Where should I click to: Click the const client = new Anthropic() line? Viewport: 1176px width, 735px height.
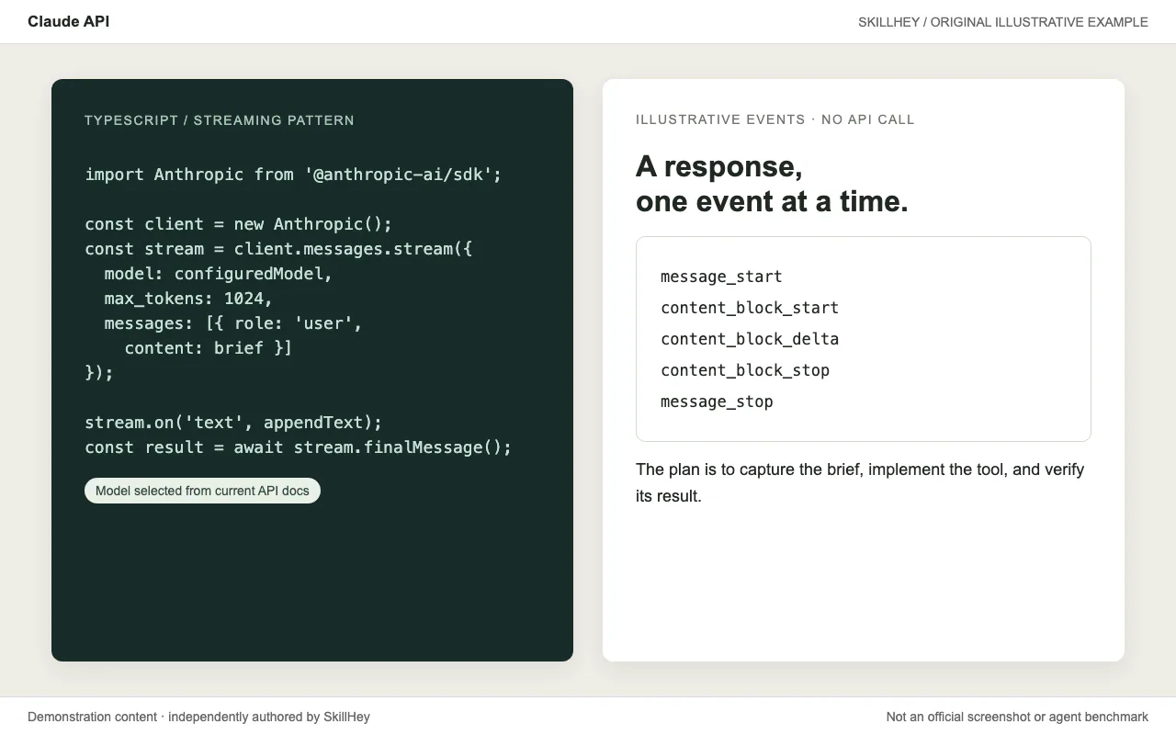239,224
